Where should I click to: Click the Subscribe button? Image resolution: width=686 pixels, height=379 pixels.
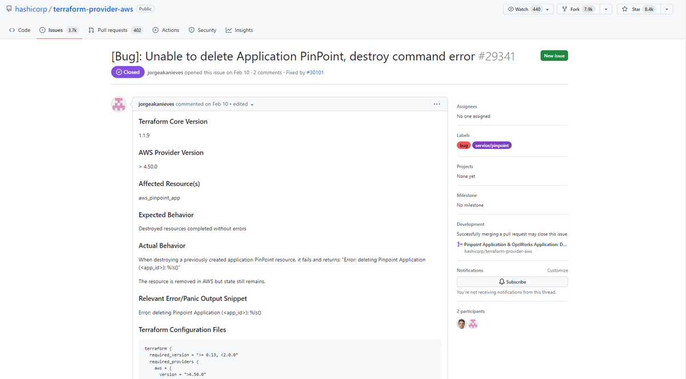coord(512,282)
